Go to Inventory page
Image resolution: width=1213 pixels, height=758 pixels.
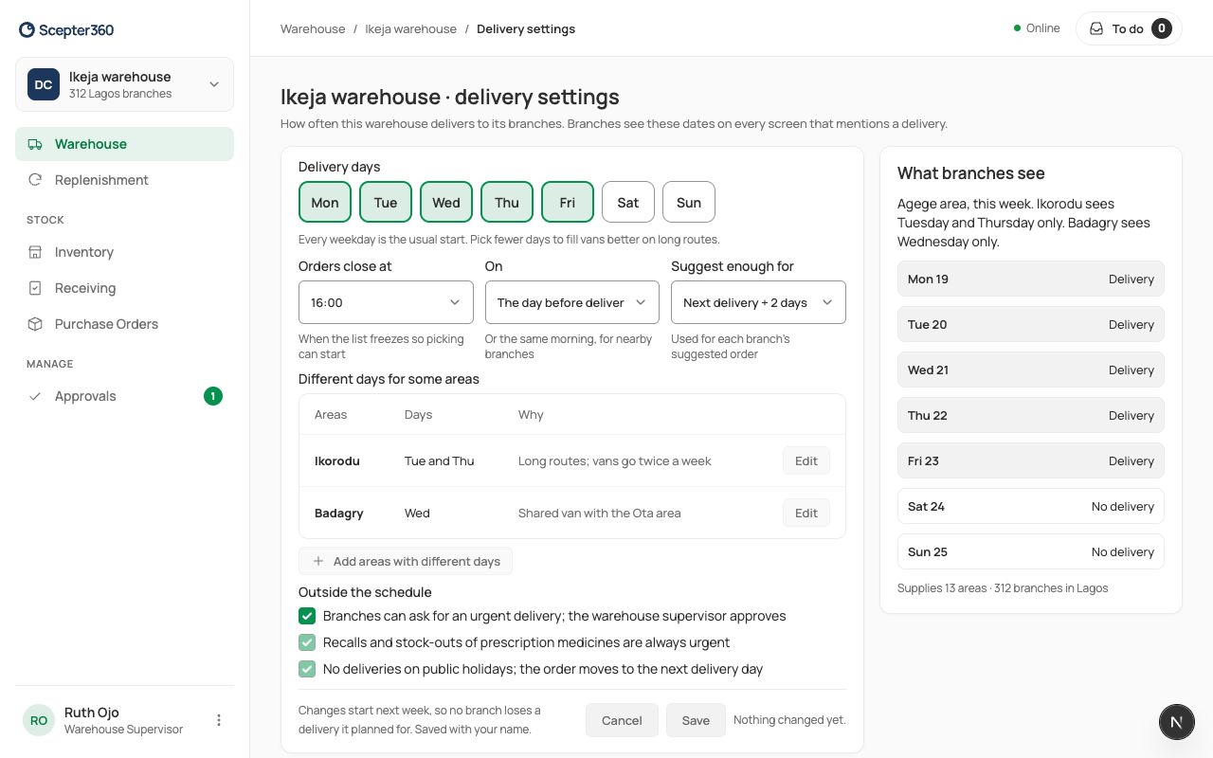pos(124,252)
